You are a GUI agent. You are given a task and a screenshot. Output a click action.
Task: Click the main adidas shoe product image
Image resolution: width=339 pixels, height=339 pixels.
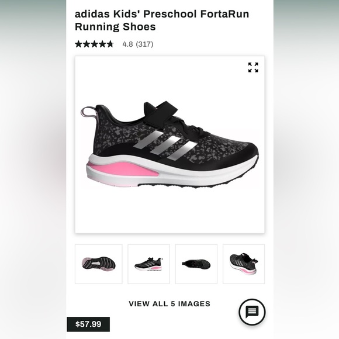tap(169, 144)
